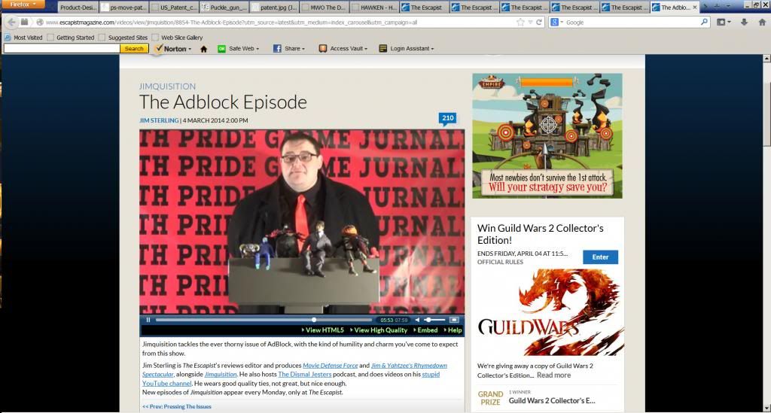Screen dimensions: 771x413
Task: Mute the video with the speaker icon
Action: [417, 320]
